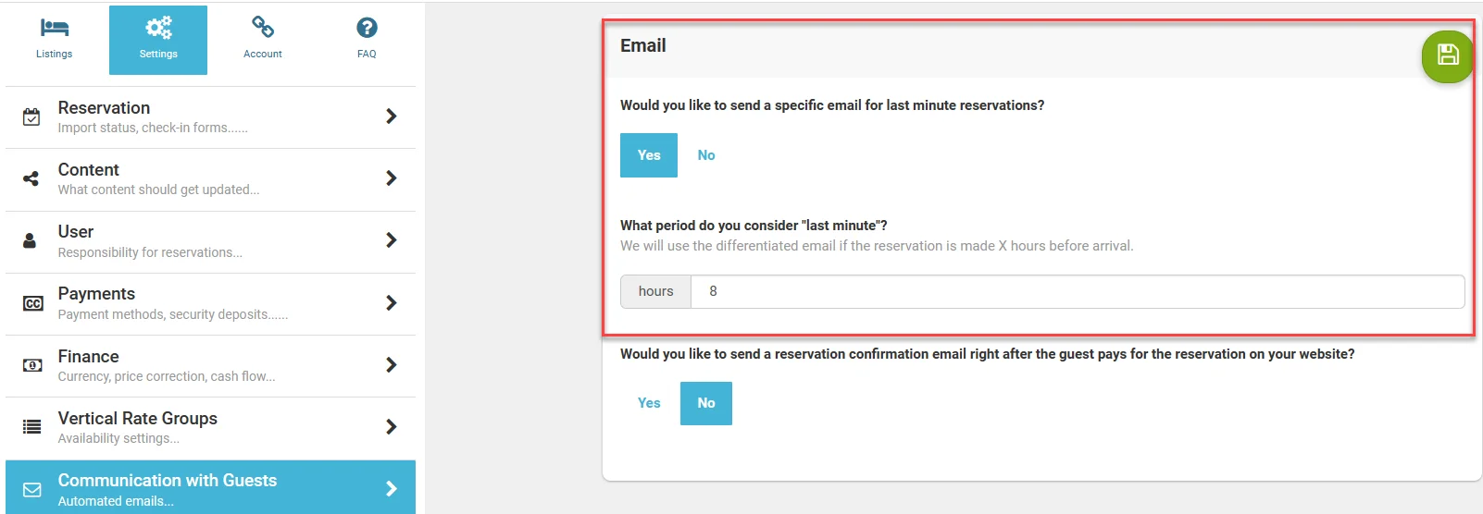Select Yes for the last minute reservation email
Viewport: 1483px width, 514px height.
pyautogui.click(x=649, y=155)
